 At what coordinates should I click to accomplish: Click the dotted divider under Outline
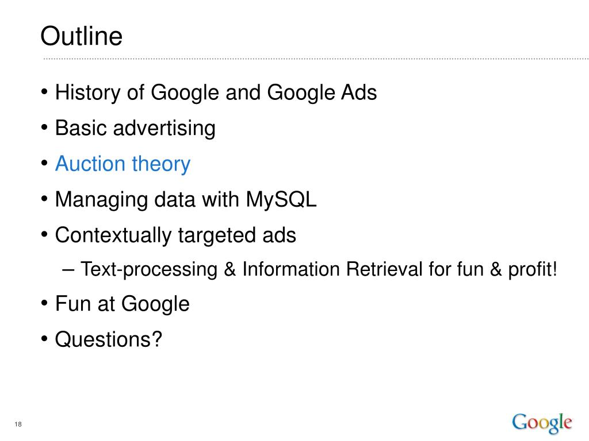[x=316, y=59]
